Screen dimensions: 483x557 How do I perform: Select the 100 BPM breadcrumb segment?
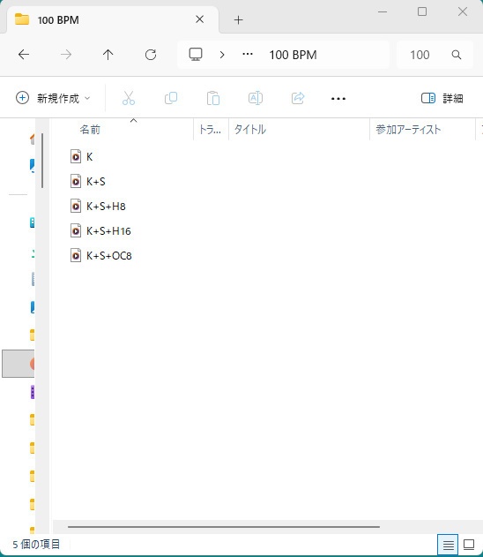(293, 55)
